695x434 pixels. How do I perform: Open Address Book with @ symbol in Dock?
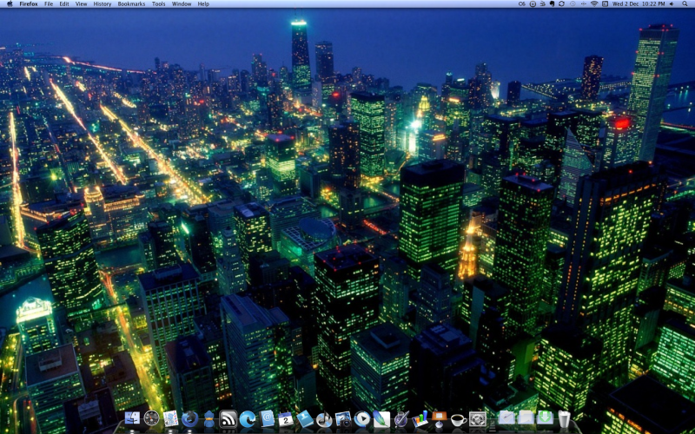click(267, 418)
